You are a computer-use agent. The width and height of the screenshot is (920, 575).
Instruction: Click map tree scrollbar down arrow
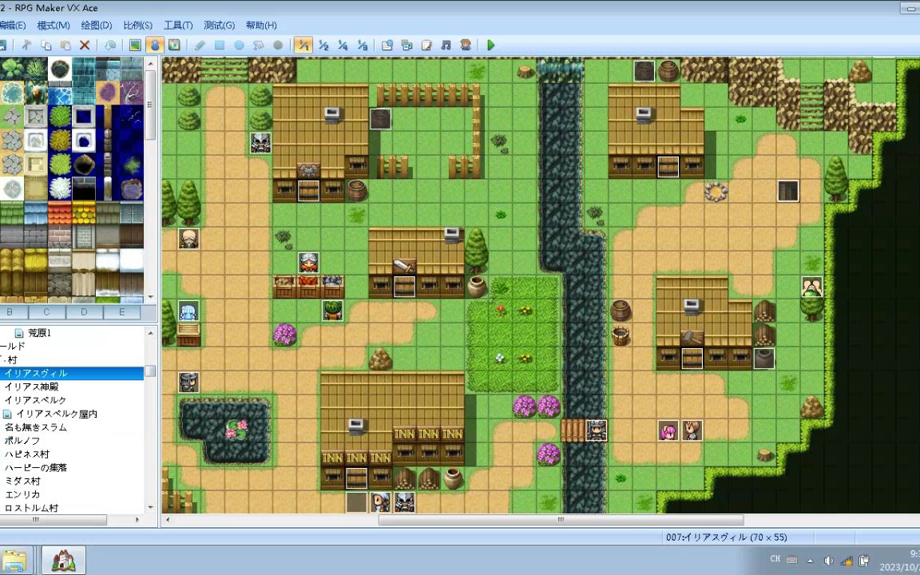(x=151, y=508)
